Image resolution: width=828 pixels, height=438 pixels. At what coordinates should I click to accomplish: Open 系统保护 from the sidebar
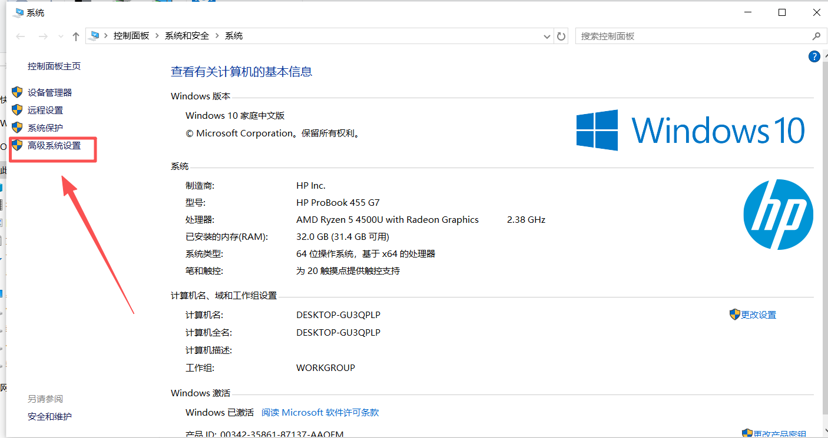pyautogui.click(x=45, y=128)
